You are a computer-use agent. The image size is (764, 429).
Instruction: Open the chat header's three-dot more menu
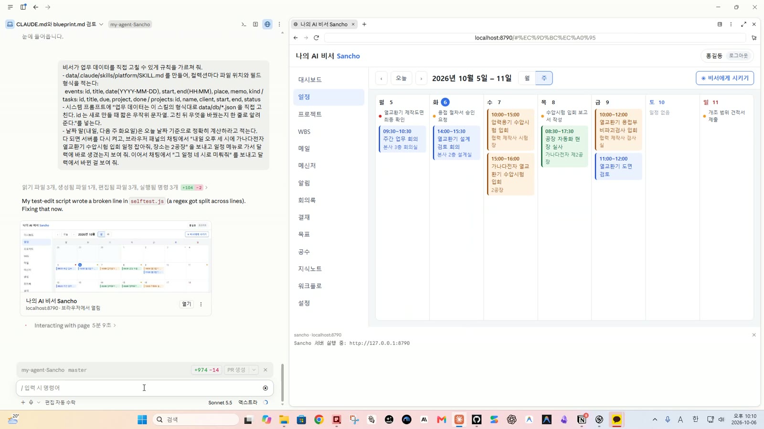coord(279,24)
